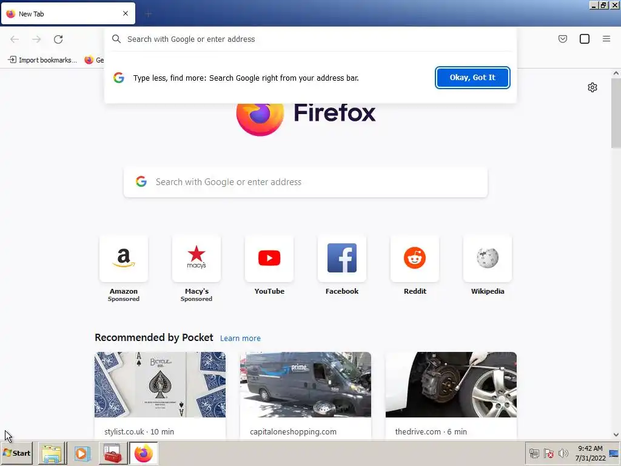Open the Windows Start menu
The height and width of the screenshot is (466, 621).
16,453
